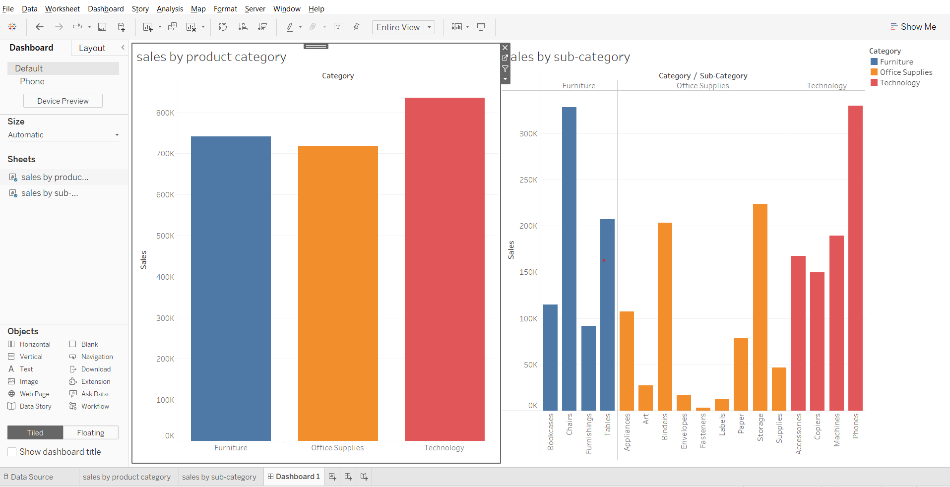
Task: Open the Show Me panel
Action: (x=913, y=27)
